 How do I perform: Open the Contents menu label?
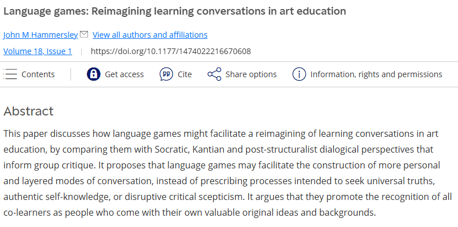point(38,74)
